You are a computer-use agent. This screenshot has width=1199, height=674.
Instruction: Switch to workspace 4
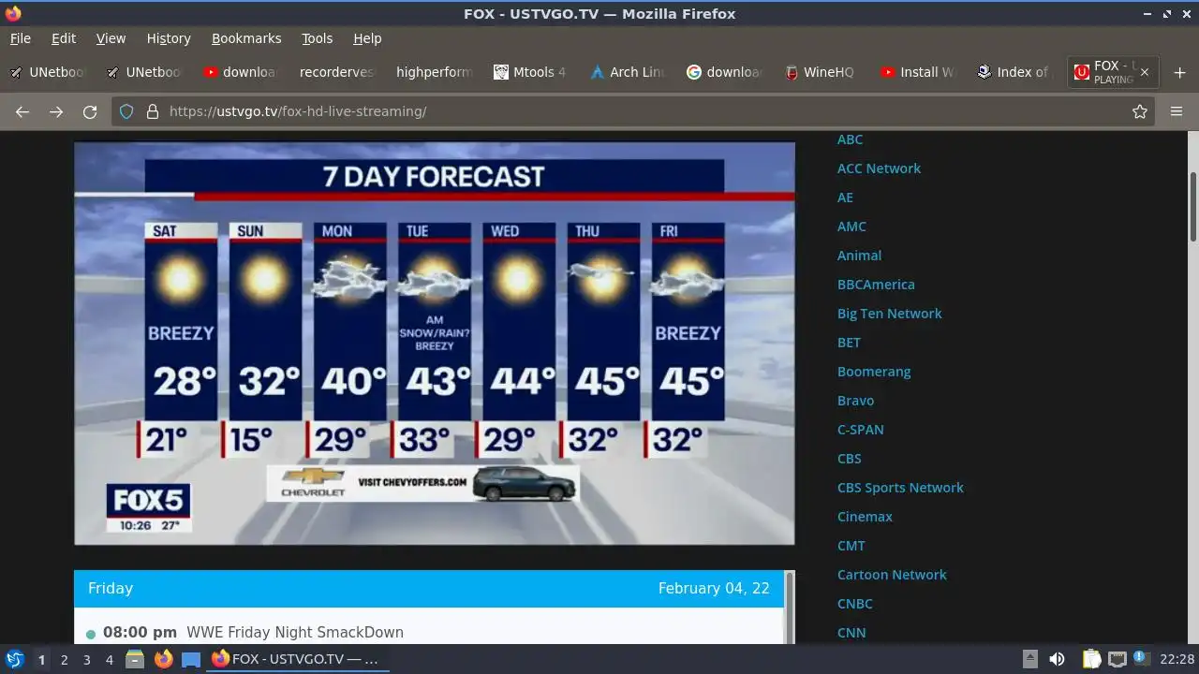[109, 660]
